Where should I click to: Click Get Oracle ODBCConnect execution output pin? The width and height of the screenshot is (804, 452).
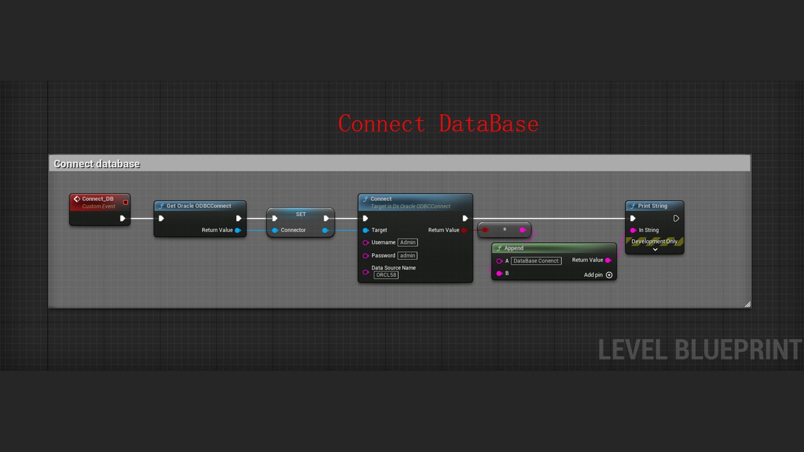239,218
